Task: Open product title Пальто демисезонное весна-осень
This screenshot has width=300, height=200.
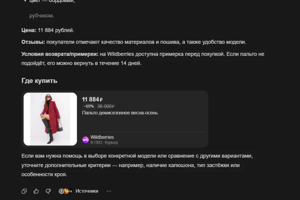Action: pyautogui.click(x=120, y=113)
